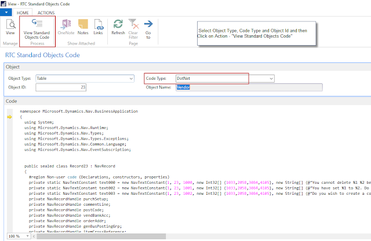Open the Code Type dropdown arrow

click(x=271, y=79)
